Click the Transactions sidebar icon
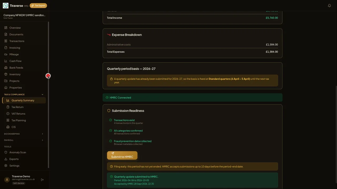 pos(6,41)
